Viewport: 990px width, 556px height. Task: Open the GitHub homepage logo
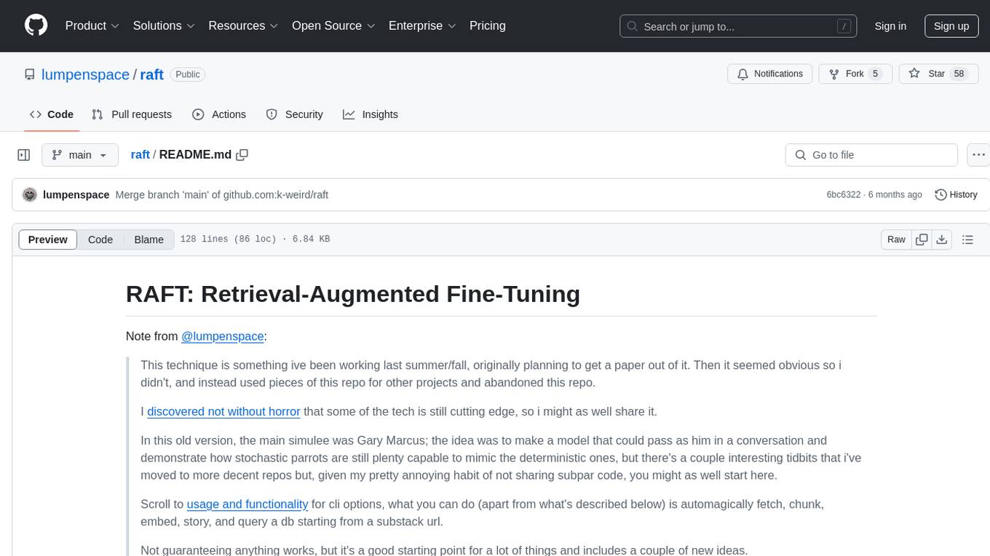[x=36, y=25]
